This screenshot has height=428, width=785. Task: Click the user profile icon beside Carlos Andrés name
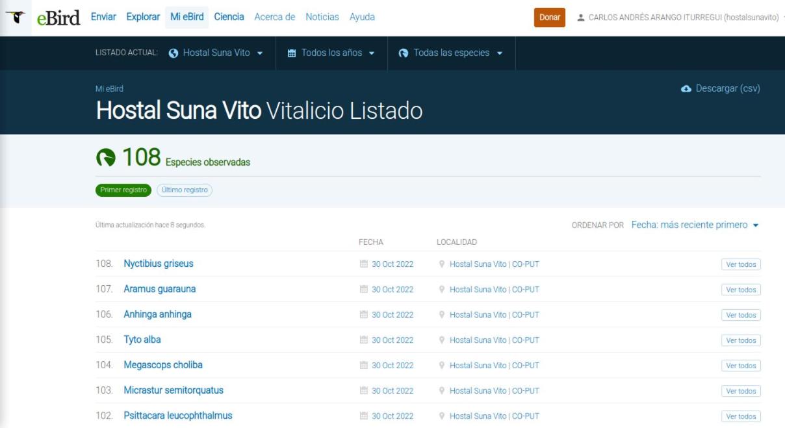pyautogui.click(x=580, y=18)
